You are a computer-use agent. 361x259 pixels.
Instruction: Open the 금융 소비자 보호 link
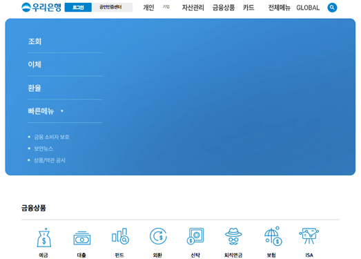click(52, 137)
